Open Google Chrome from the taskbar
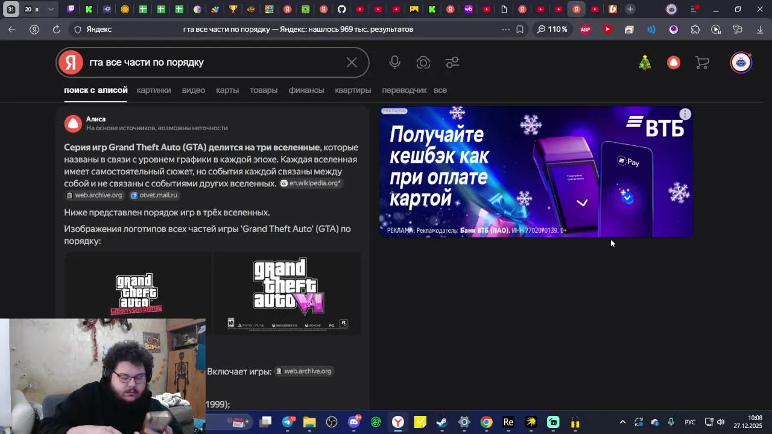Screen dimensions: 772x434 [486, 422]
